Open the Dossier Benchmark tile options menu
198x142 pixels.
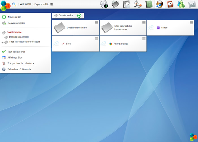click(x=96, y=23)
